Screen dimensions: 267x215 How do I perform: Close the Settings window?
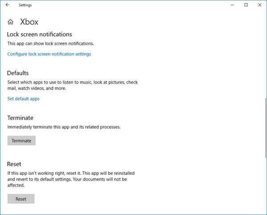click(260, 5)
